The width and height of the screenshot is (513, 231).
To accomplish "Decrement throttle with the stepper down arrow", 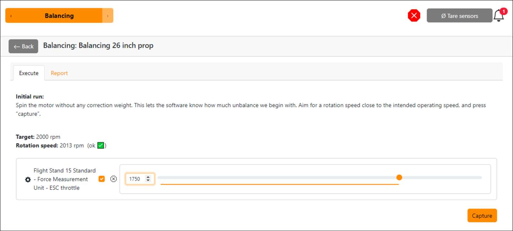I will (148, 181).
